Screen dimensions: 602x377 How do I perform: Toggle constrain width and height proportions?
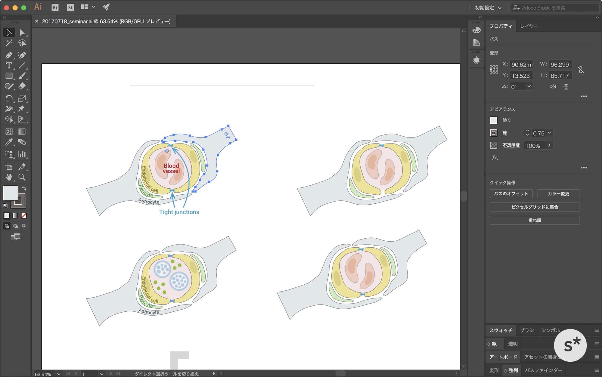pos(581,70)
